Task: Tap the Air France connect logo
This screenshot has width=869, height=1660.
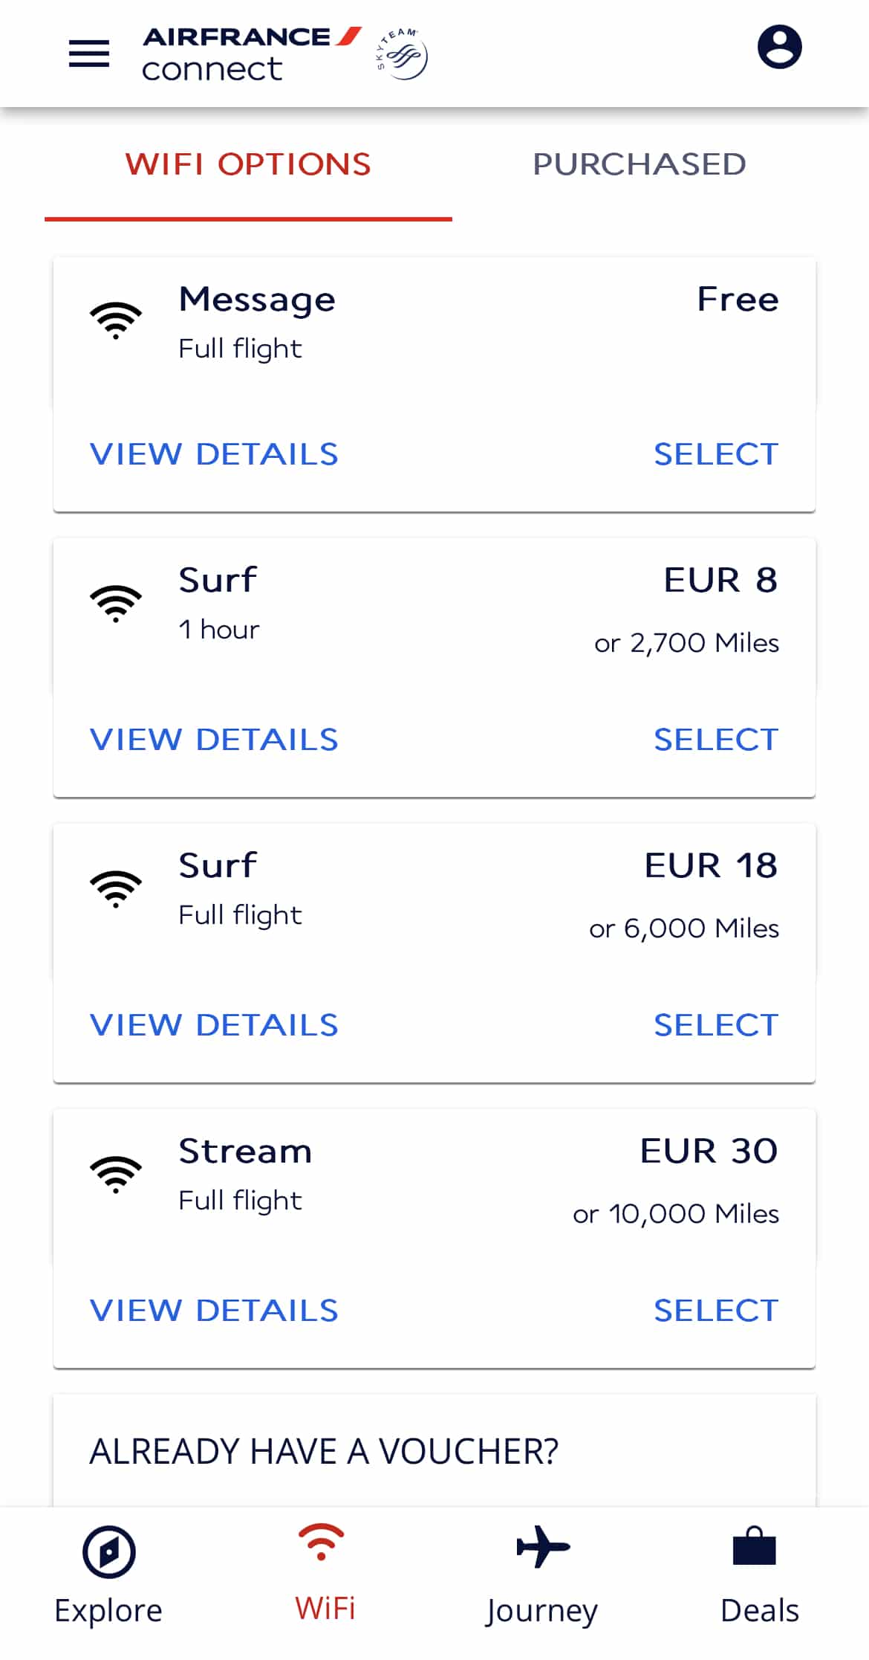Action: (x=251, y=54)
